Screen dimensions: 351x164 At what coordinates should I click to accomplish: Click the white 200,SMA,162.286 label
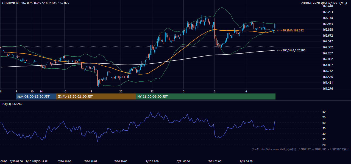291,50
